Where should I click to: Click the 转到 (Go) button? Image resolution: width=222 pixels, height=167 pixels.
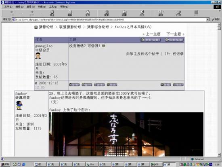coord(216,19)
